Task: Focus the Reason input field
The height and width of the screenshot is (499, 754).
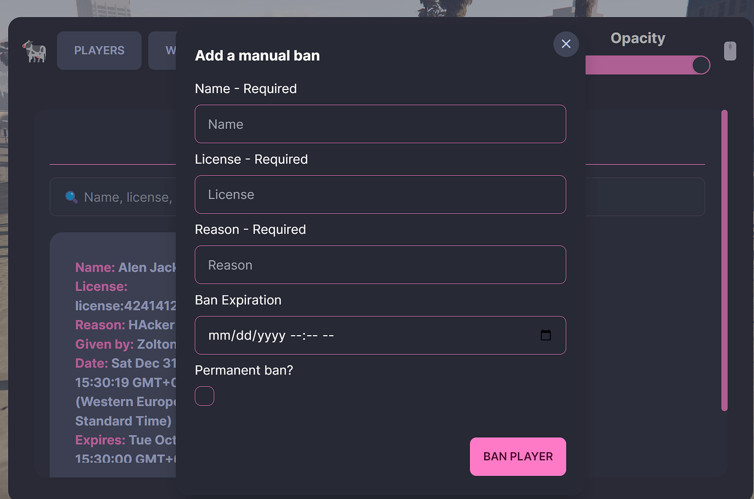Action: [380, 265]
